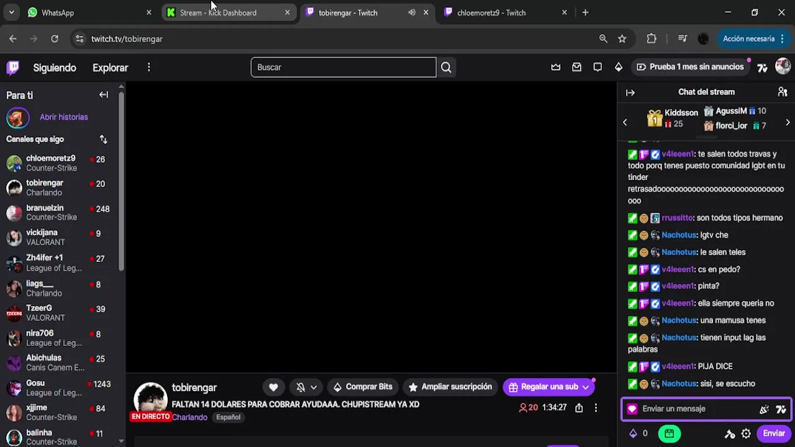The height and width of the screenshot is (447, 795).
Task: Click the search magnifier button
Action: pos(446,67)
